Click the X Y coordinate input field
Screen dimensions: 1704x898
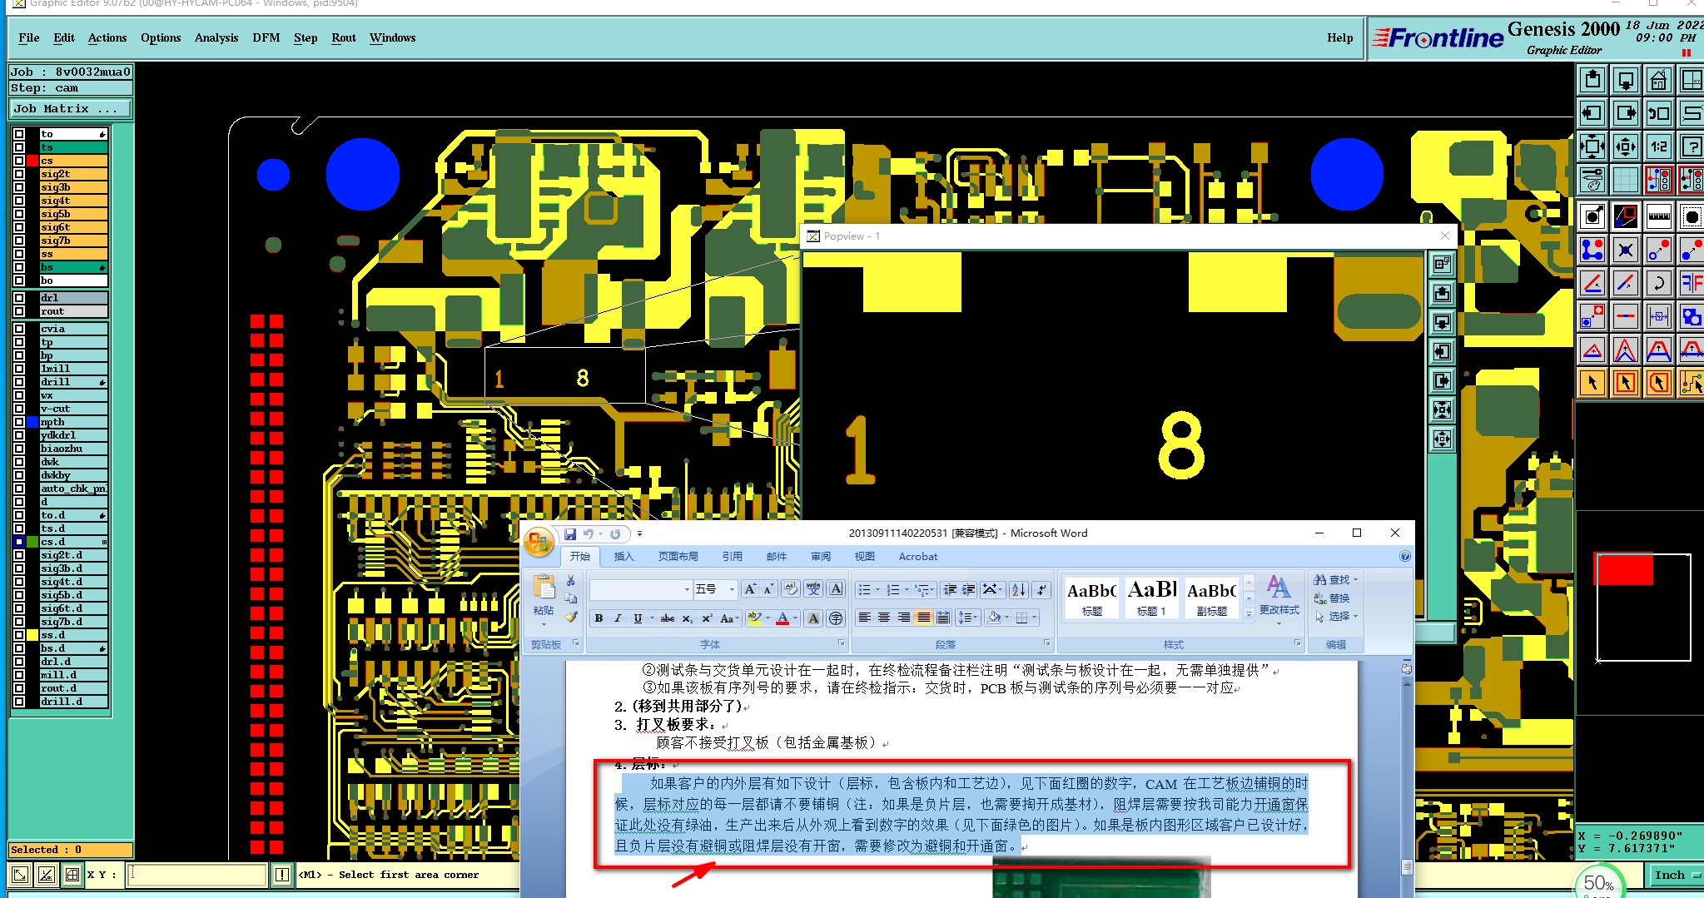(x=198, y=875)
